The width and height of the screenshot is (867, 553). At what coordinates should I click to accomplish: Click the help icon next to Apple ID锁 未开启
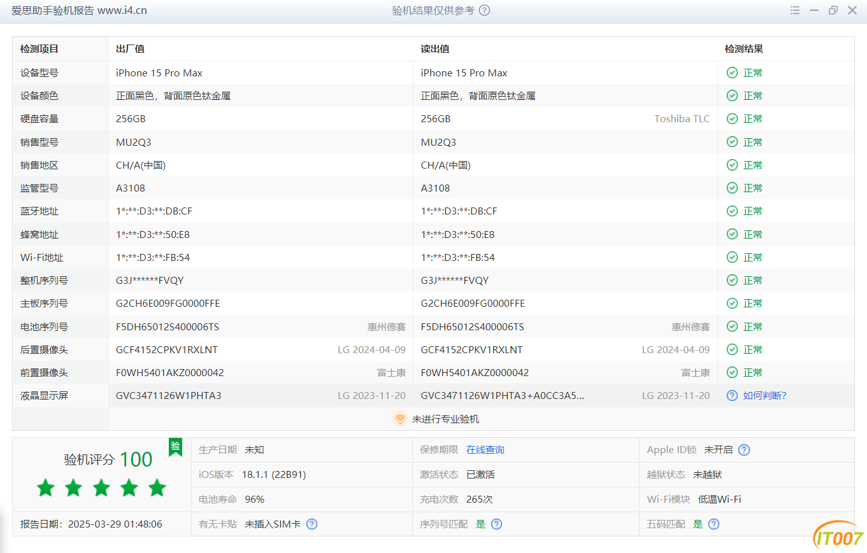(743, 450)
